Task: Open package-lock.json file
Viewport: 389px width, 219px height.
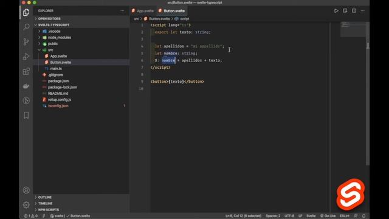Action: coord(81,87)
